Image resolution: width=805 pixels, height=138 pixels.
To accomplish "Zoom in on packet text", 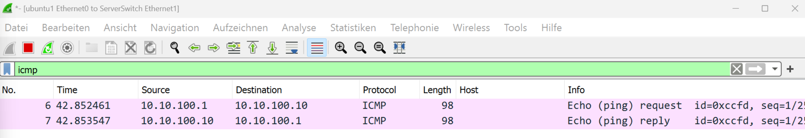I will [x=341, y=48].
